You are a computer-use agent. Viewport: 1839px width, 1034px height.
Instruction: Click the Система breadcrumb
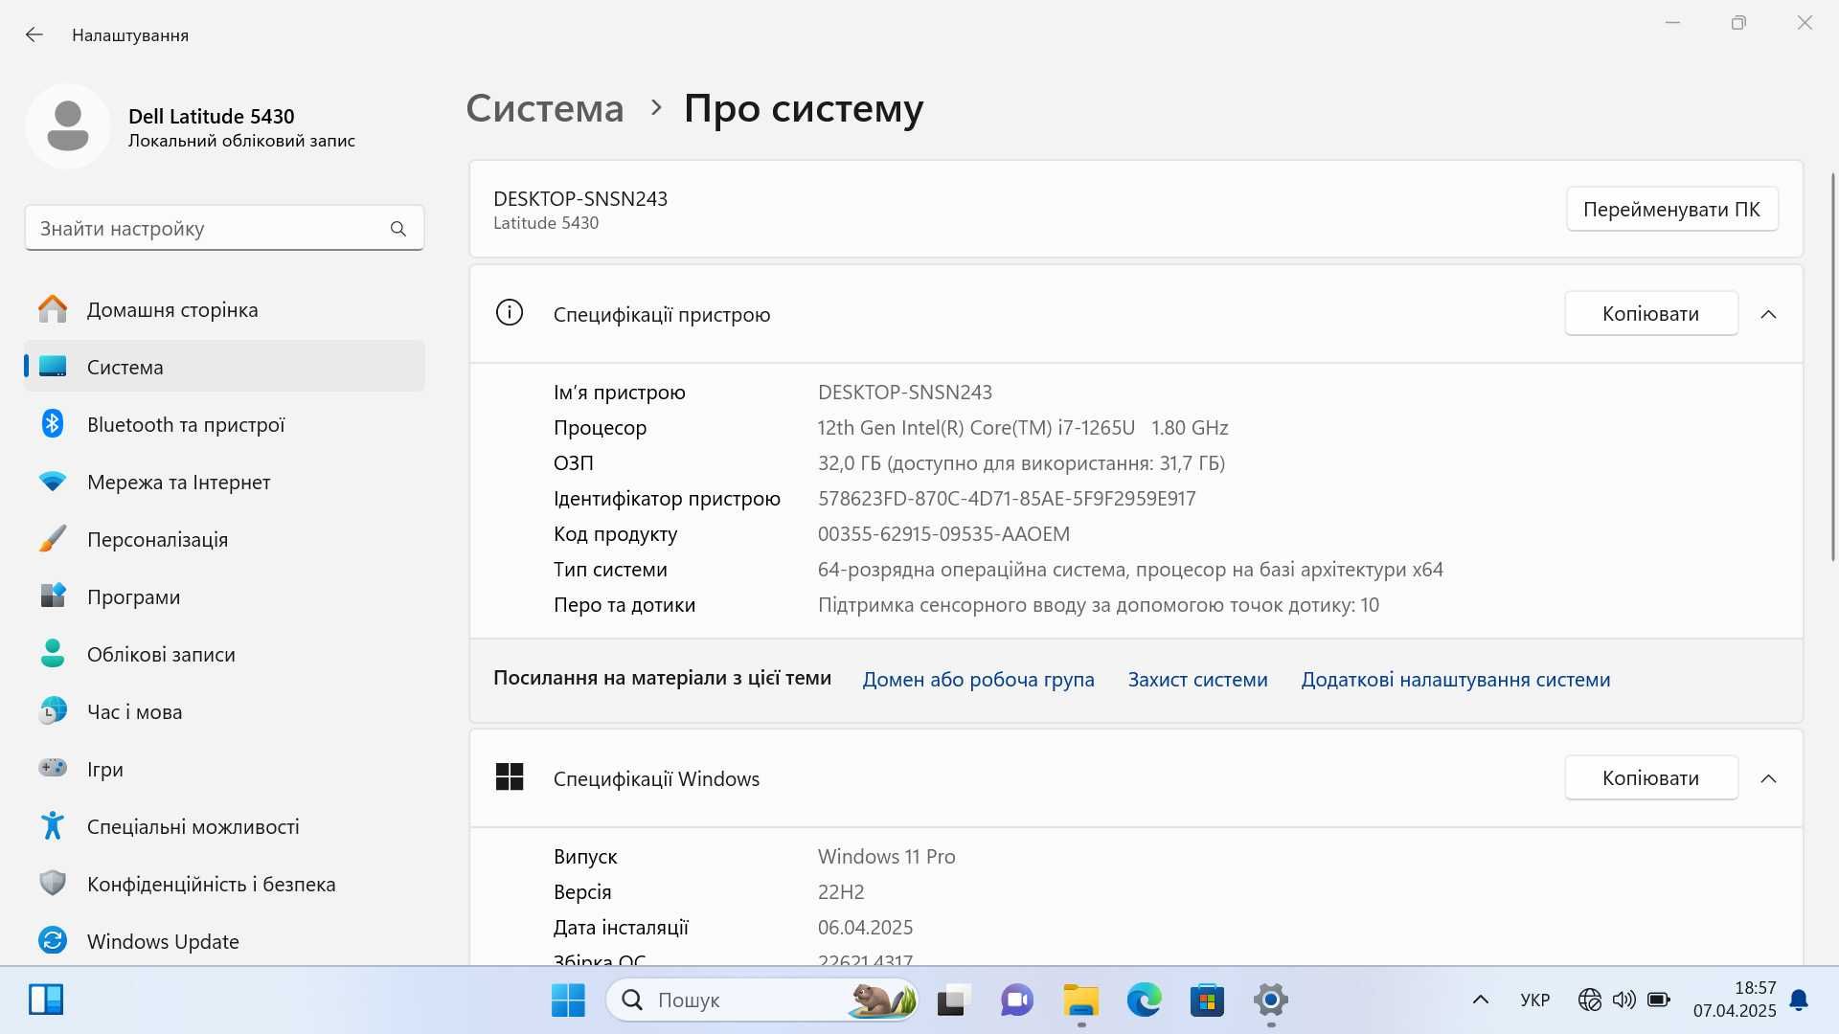point(544,108)
